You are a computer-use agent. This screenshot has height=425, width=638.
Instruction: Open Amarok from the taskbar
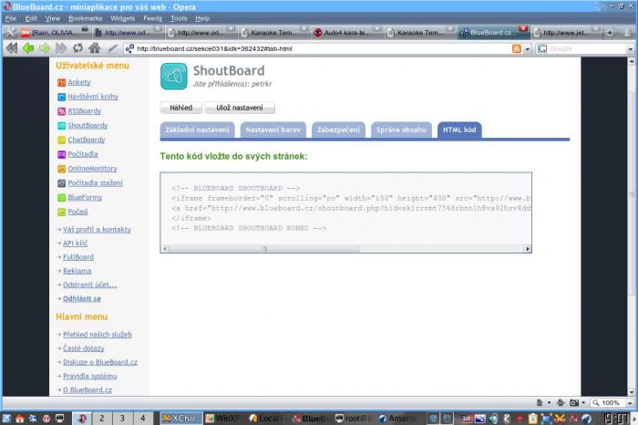click(x=396, y=418)
